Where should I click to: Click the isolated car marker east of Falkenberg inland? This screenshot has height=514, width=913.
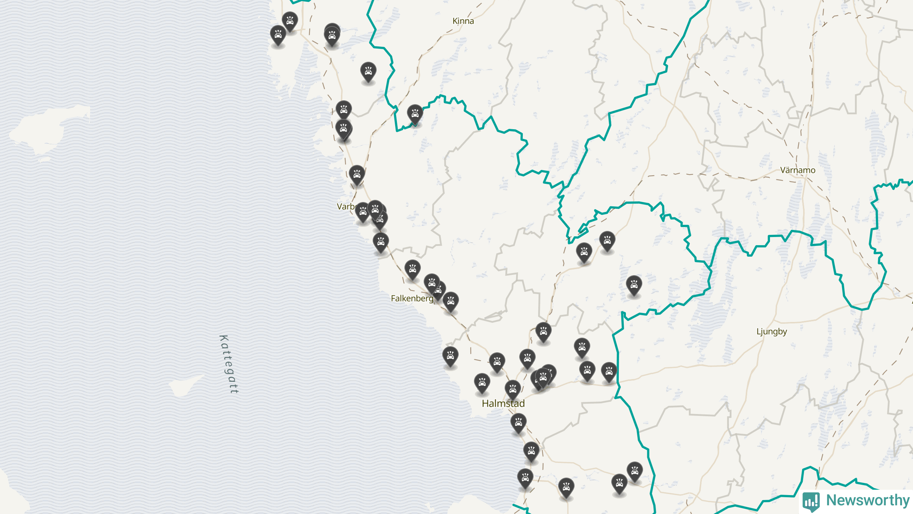click(x=634, y=286)
